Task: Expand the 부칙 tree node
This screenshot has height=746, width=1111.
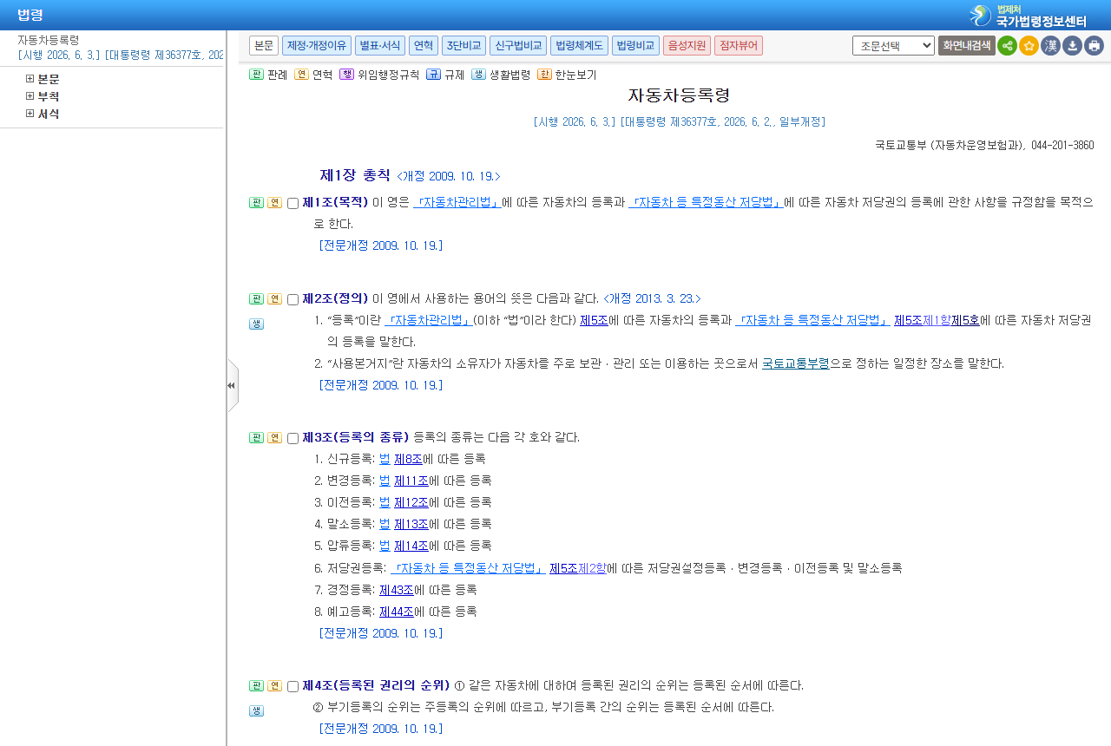Action: point(30,96)
